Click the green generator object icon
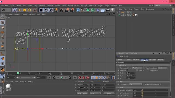This screenshot has height=98, width=175. point(88,10)
